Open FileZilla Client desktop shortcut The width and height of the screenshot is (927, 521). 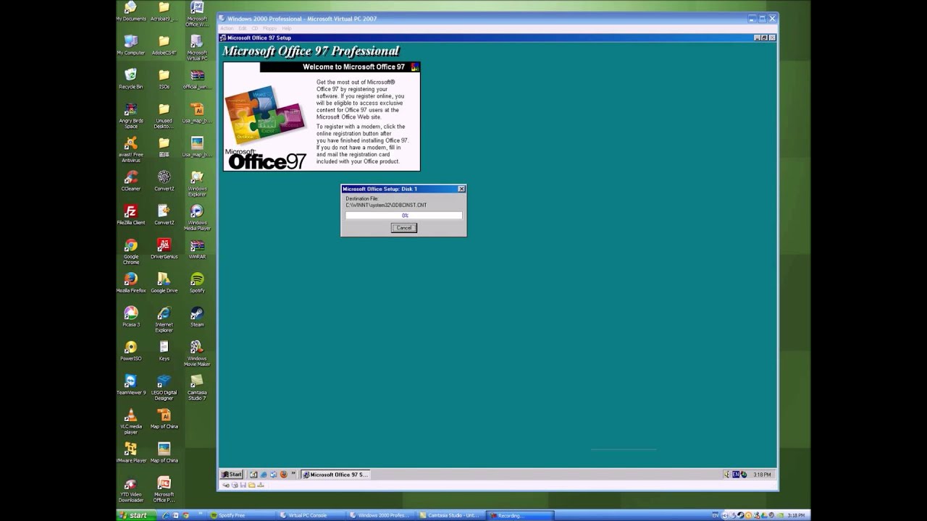[x=131, y=211]
